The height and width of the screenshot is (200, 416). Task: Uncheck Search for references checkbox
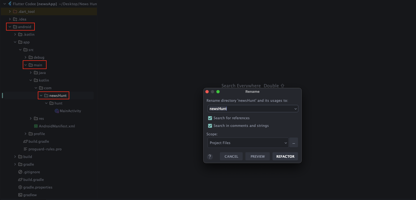click(210, 118)
